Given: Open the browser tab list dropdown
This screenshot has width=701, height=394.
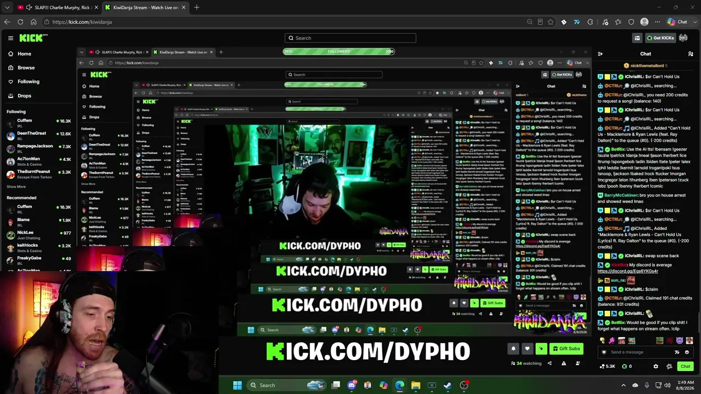Looking at the screenshot, I should (x=7, y=8).
